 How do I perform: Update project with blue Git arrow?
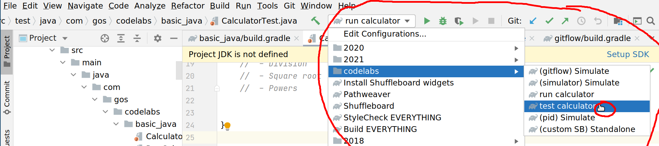point(533,21)
